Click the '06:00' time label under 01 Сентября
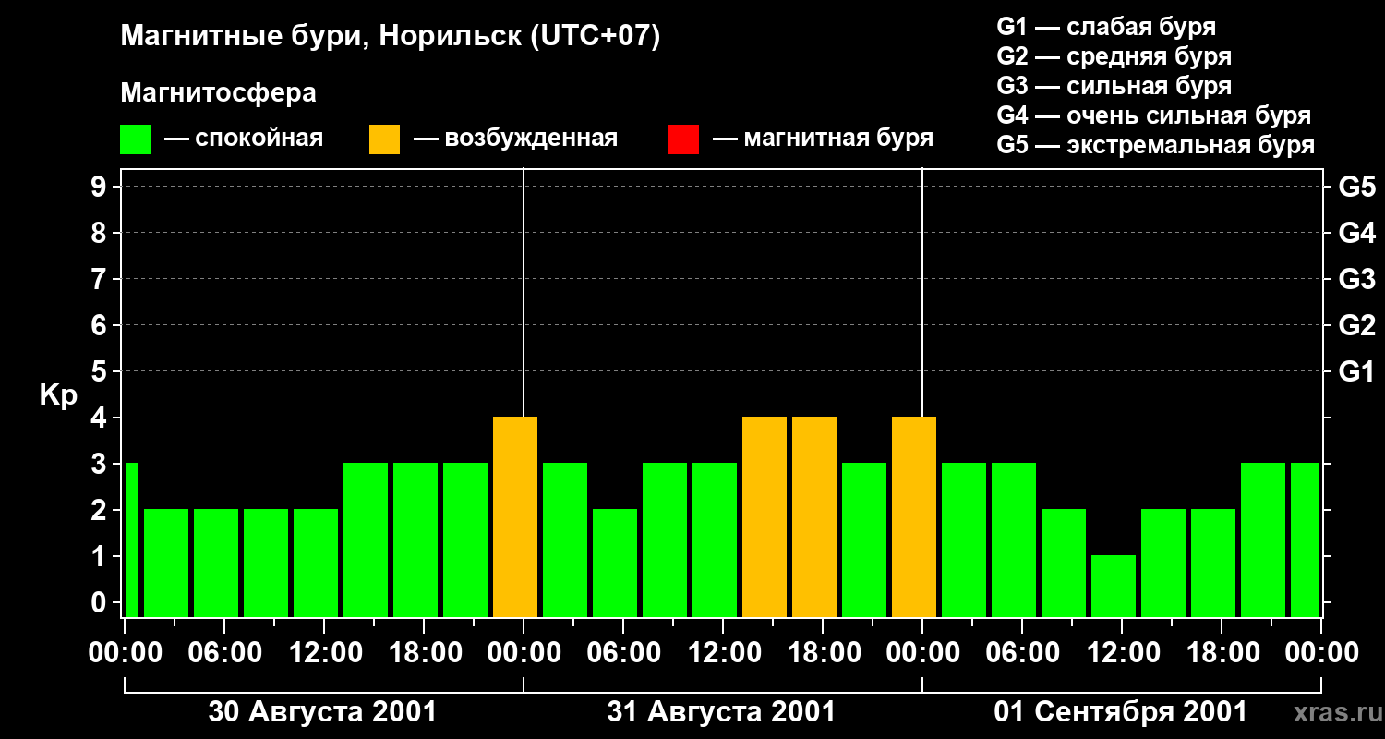 [x=1021, y=653]
